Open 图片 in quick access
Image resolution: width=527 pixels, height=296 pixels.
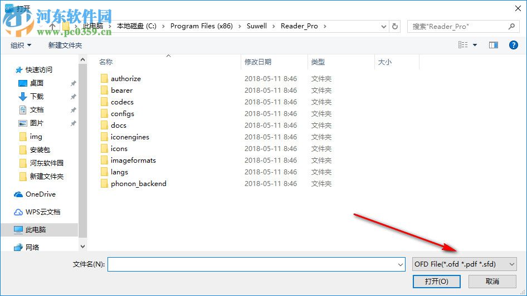36,123
